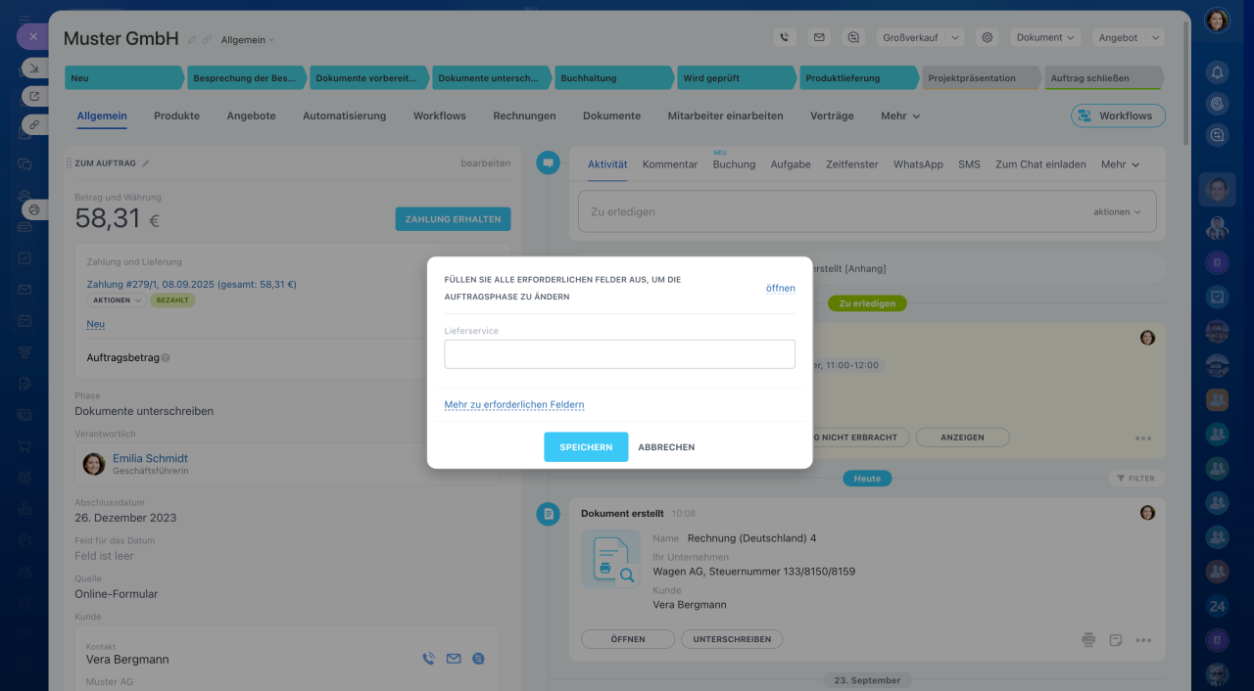The height and width of the screenshot is (691, 1254).
Task: Click the phone call icon in header
Action: pos(784,37)
